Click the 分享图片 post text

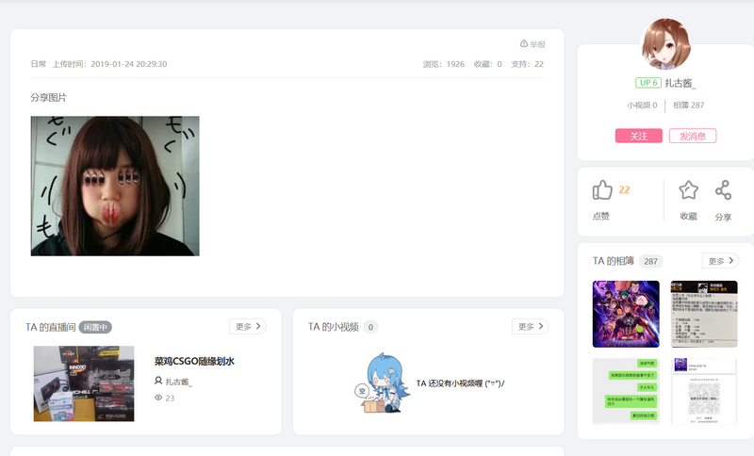tap(49, 98)
